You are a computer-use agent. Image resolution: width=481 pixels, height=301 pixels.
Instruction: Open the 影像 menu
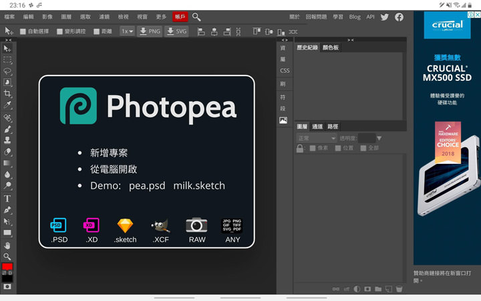47,17
